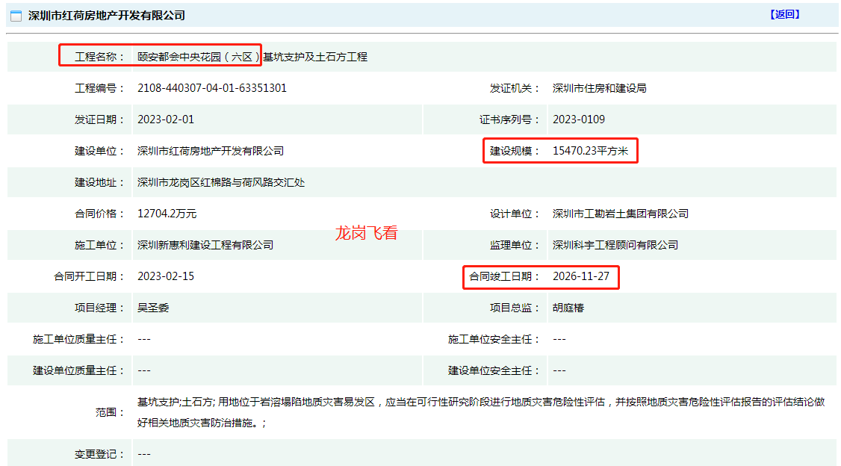Click contractor 深圳新惠利建设工程有限公司
The image size is (841, 466).
(x=205, y=245)
